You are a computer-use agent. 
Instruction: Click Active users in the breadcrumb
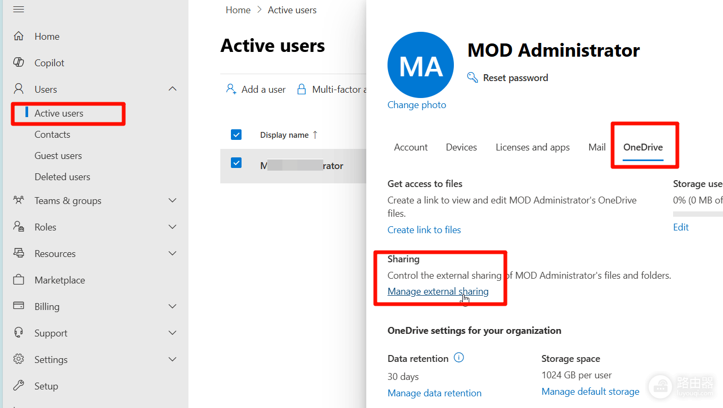tap(292, 10)
